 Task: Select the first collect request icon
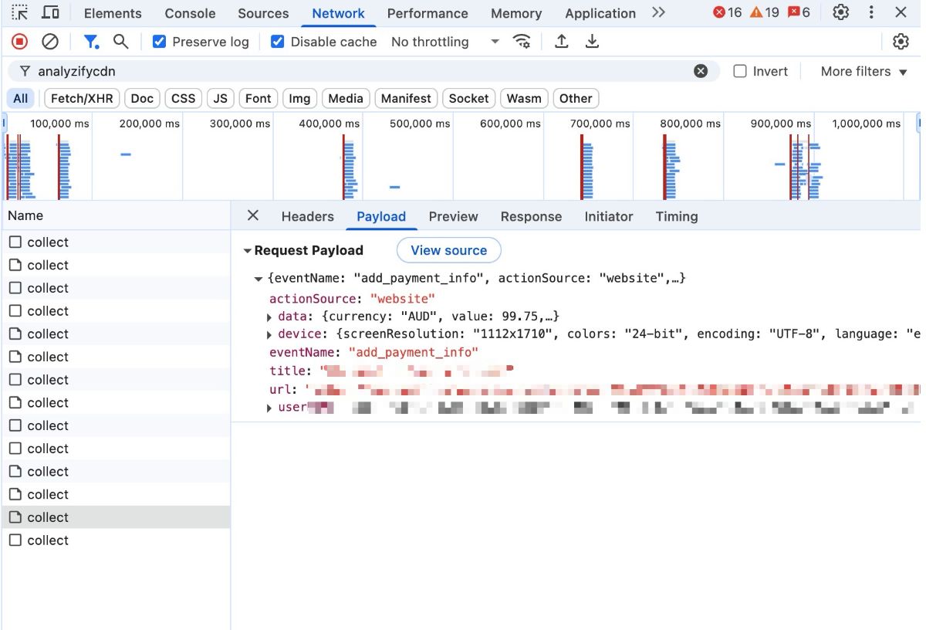[x=15, y=242]
